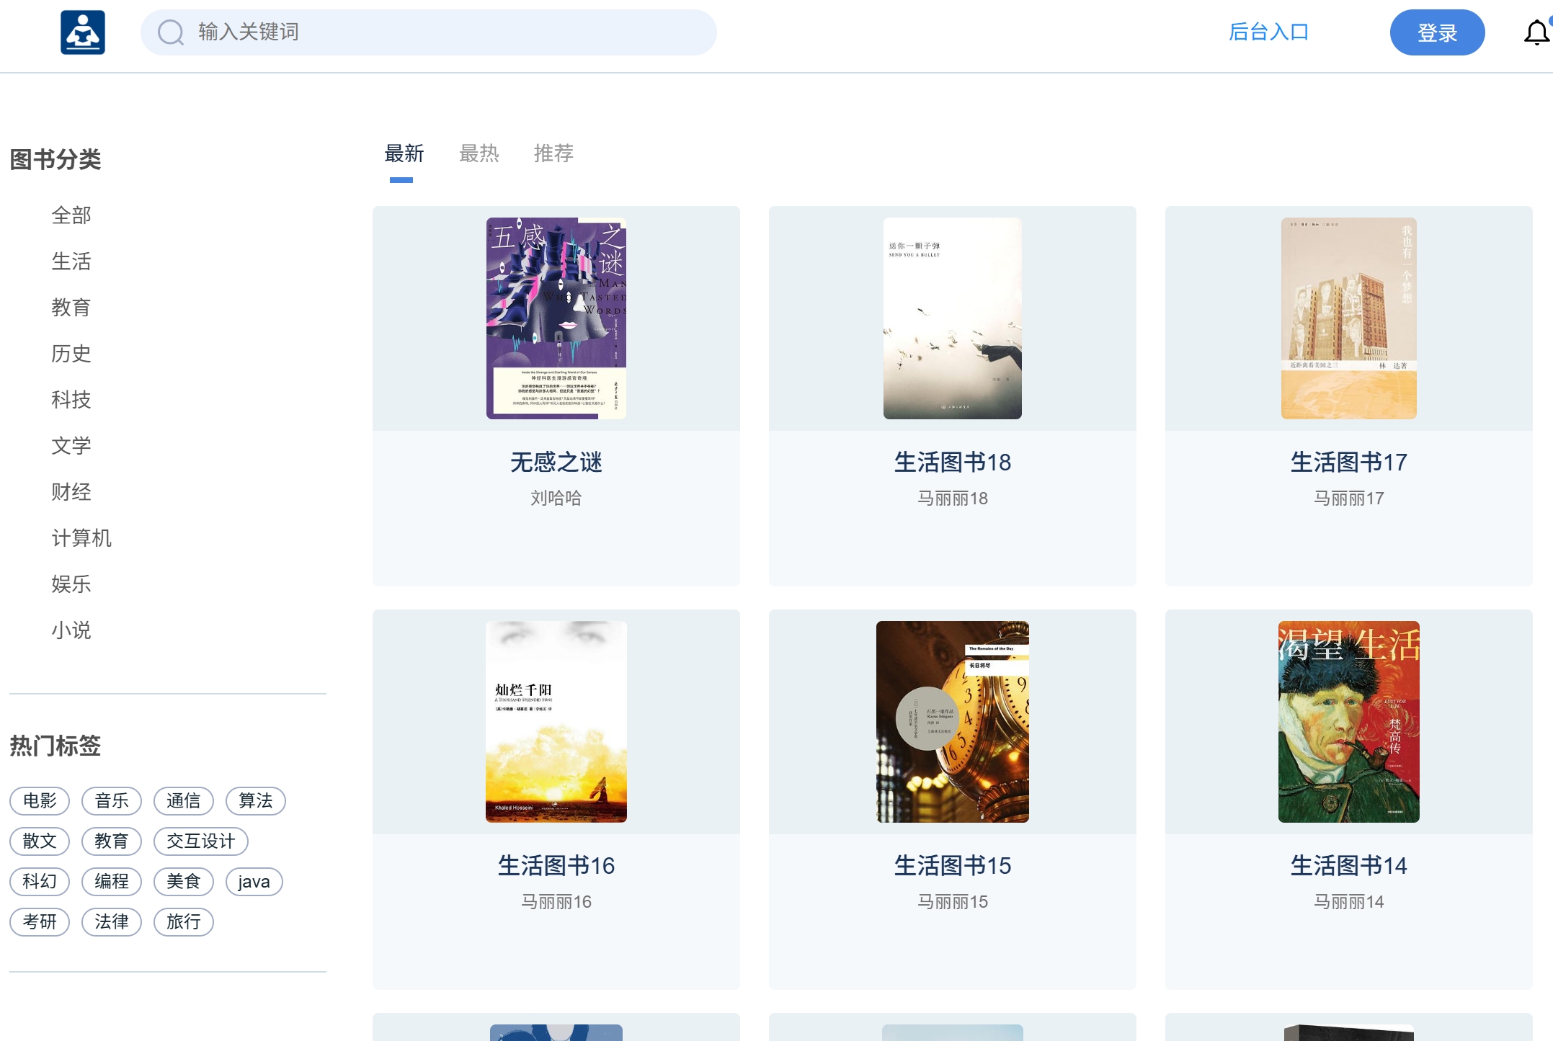
Task: Open the book 灿烂千阳 cover
Action: coord(555,721)
